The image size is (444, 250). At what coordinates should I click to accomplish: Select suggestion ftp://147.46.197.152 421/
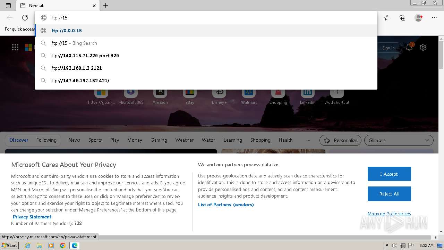click(x=206, y=81)
